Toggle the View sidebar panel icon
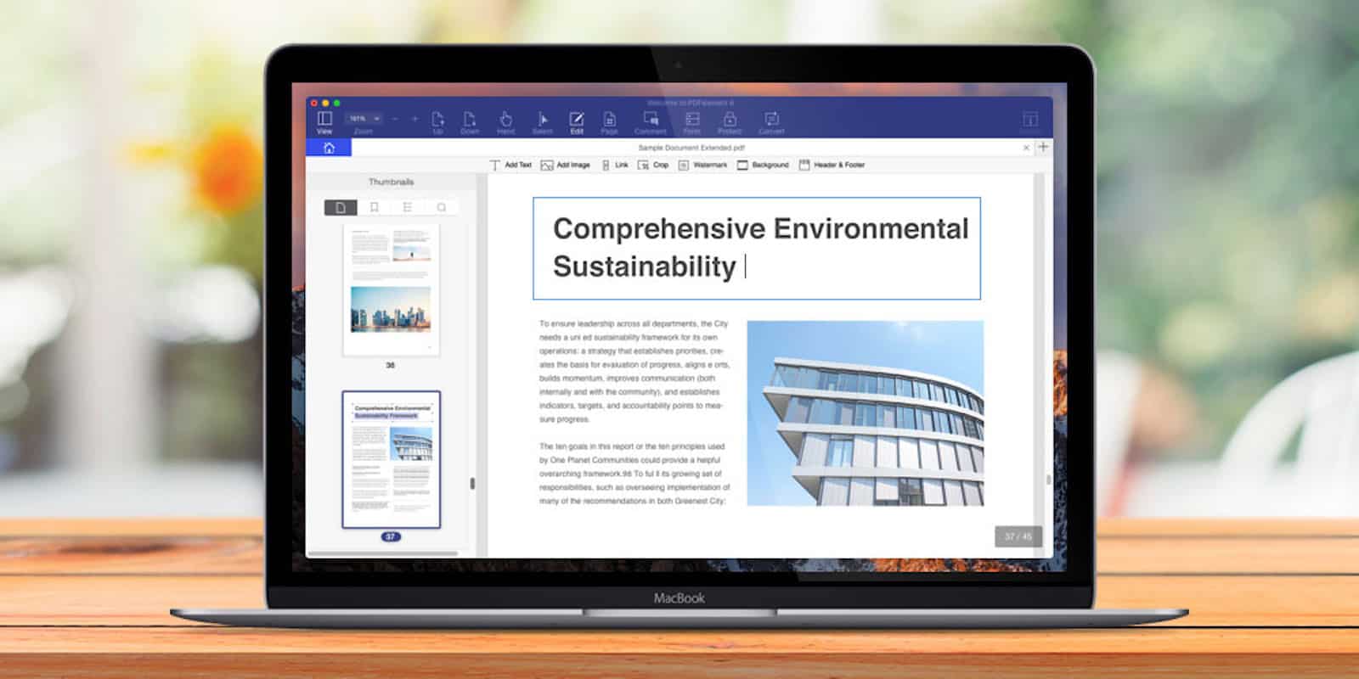Screen dimensions: 1359x679 tap(324, 120)
